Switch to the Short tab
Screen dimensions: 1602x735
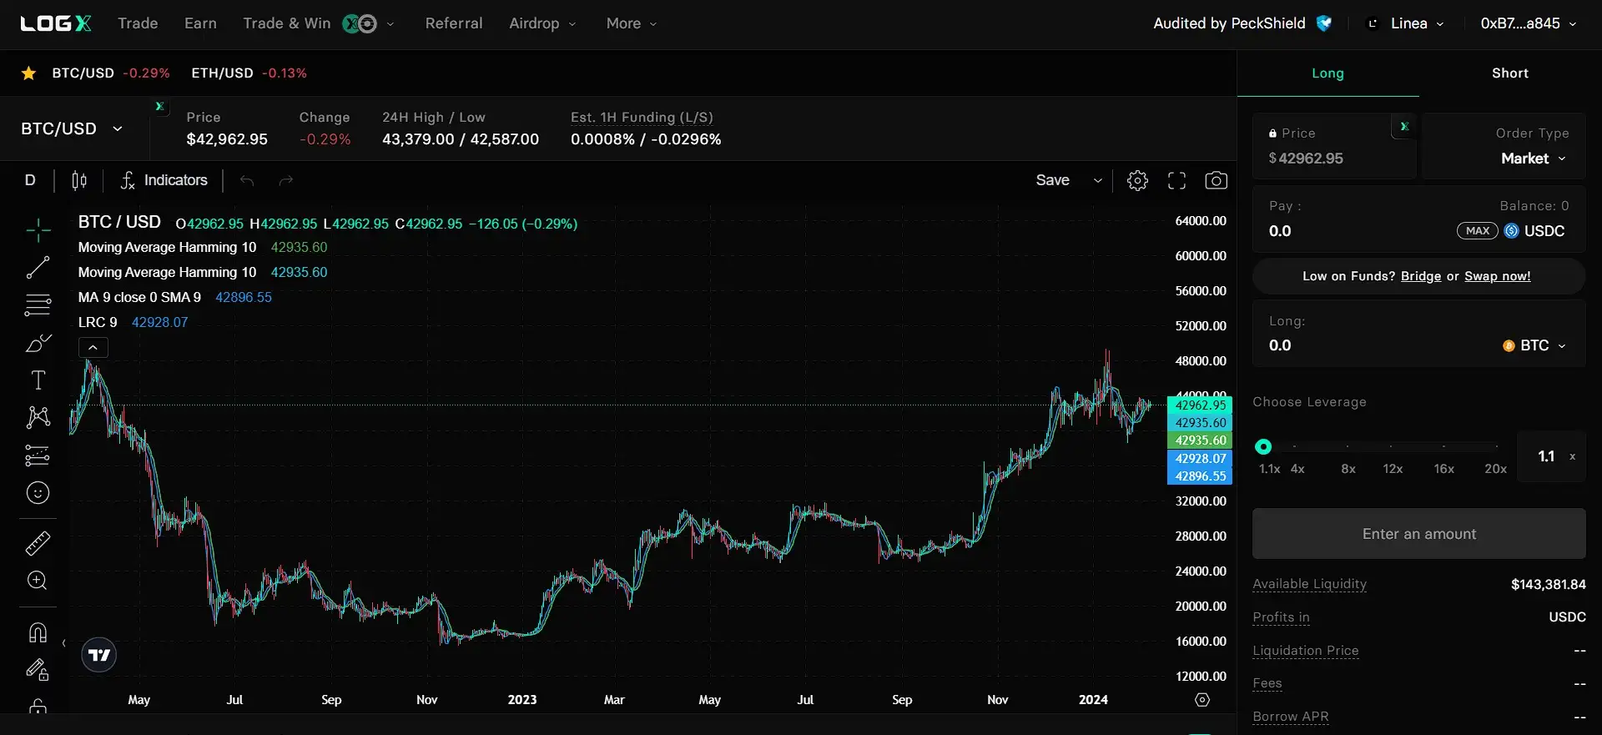[x=1509, y=73]
